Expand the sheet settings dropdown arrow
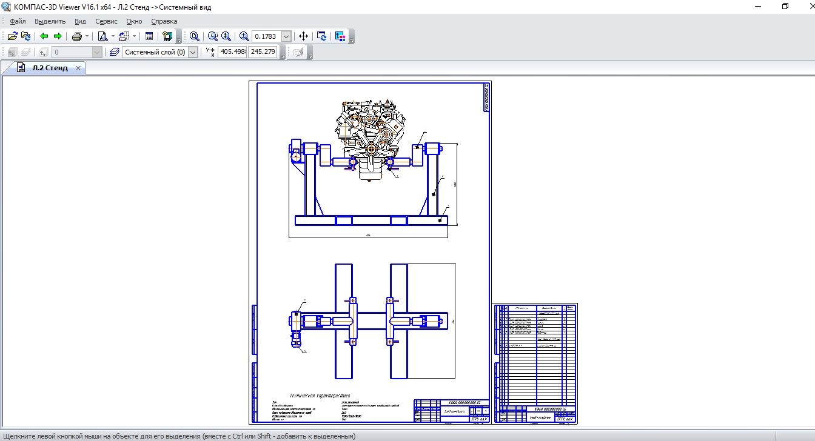Image resolution: width=815 pixels, height=441 pixels. 134,36
